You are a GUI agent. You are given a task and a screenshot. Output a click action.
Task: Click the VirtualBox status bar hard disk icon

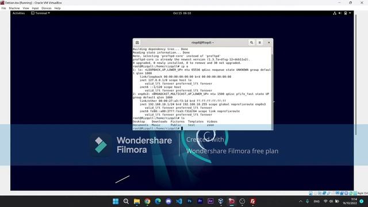310,193
